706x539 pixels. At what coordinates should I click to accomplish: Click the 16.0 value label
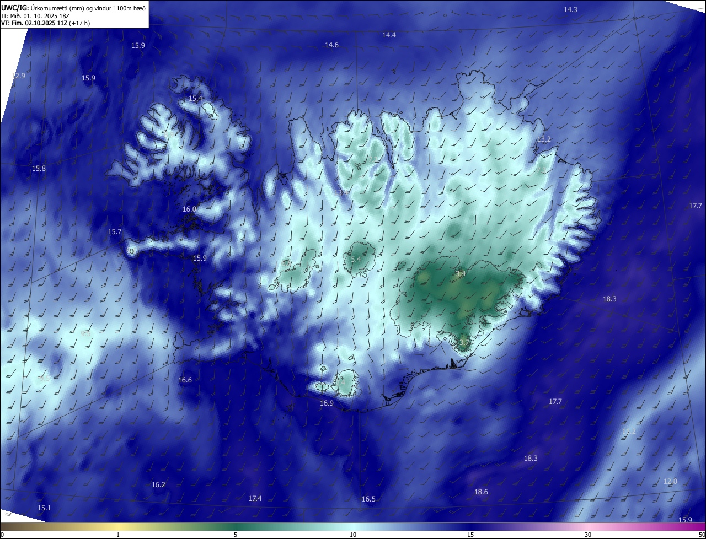pos(189,209)
